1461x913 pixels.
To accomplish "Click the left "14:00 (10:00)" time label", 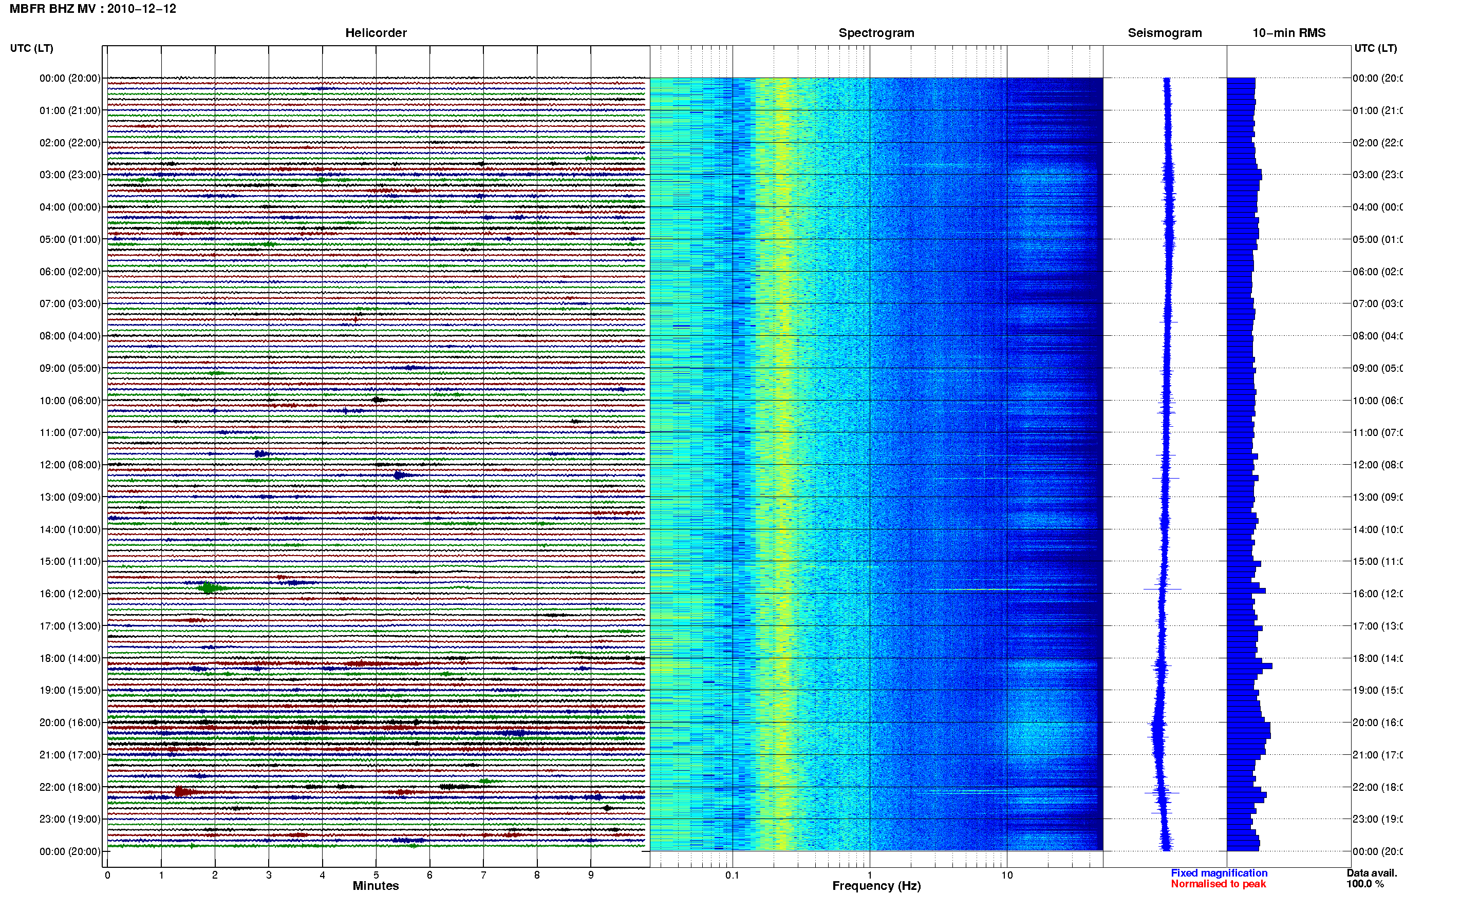I will 70,529.
